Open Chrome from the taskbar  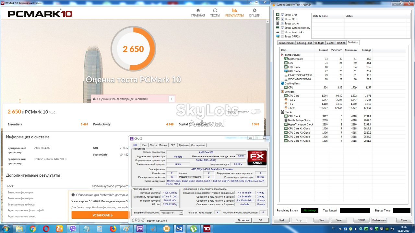33,228
